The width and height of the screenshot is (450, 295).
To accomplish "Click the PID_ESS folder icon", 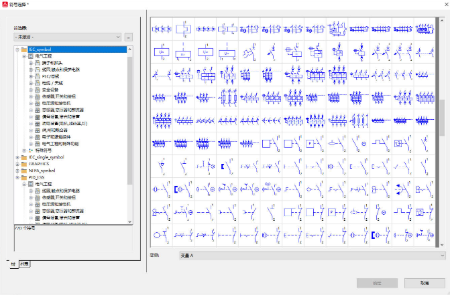I will [23, 177].
